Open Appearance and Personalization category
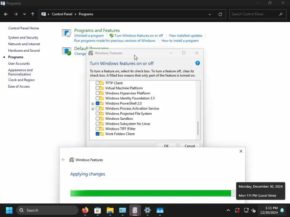290x217 pixels. [20, 72]
